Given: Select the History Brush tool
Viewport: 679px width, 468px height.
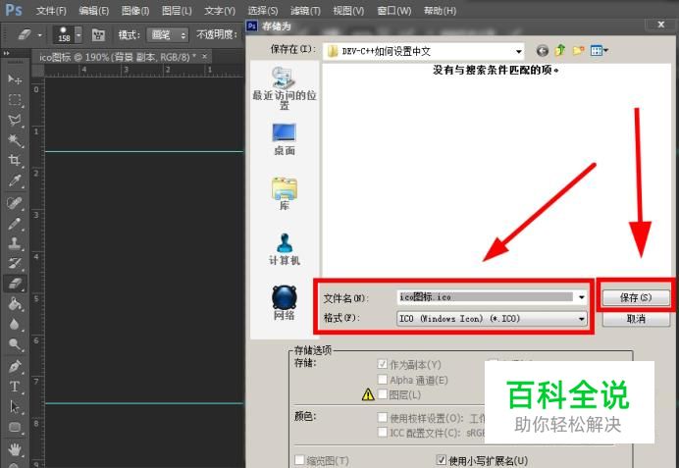Looking at the screenshot, I should click(x=15, y=263).
